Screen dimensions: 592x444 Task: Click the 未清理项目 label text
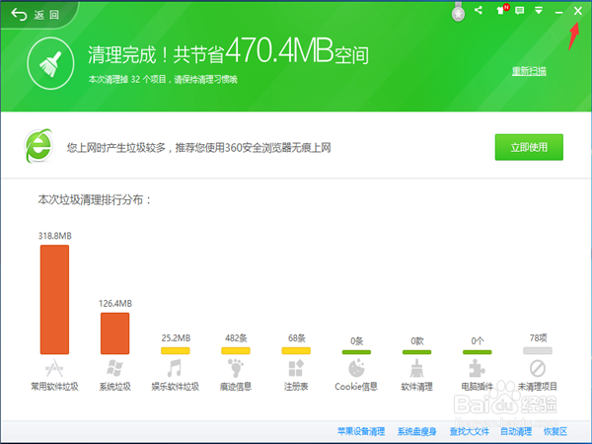(x=538, y=386)
